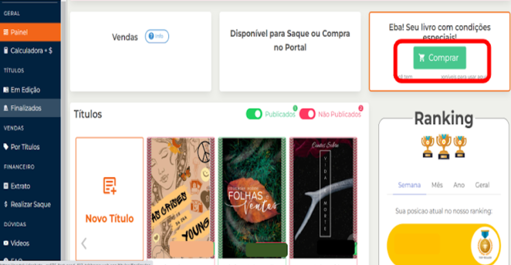Open the Vídeos sidebar icon
Screen dimensions: 511x265
6,243
